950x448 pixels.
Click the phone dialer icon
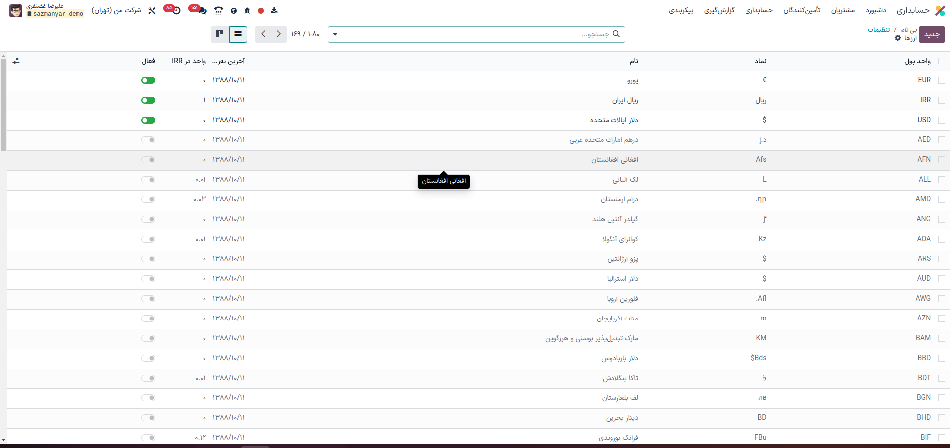[x=219, y=10]
